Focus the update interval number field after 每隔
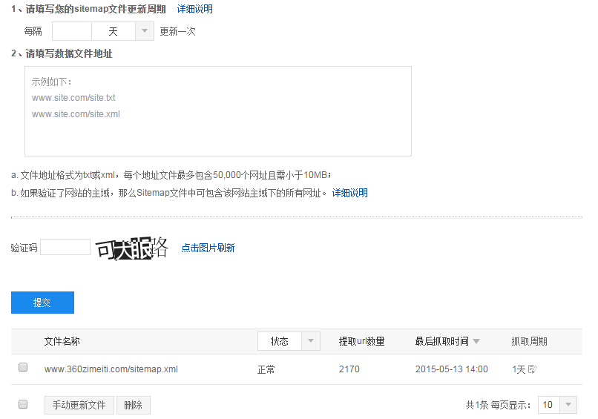This screenshot has width=598, height=419. click(72, 31)
